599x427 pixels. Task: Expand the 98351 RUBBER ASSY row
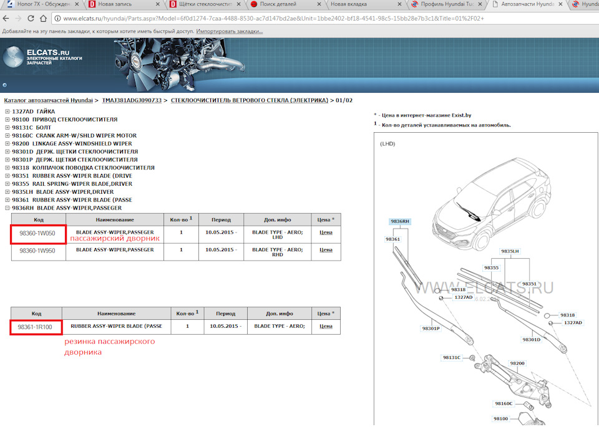[x=7, y=176]
